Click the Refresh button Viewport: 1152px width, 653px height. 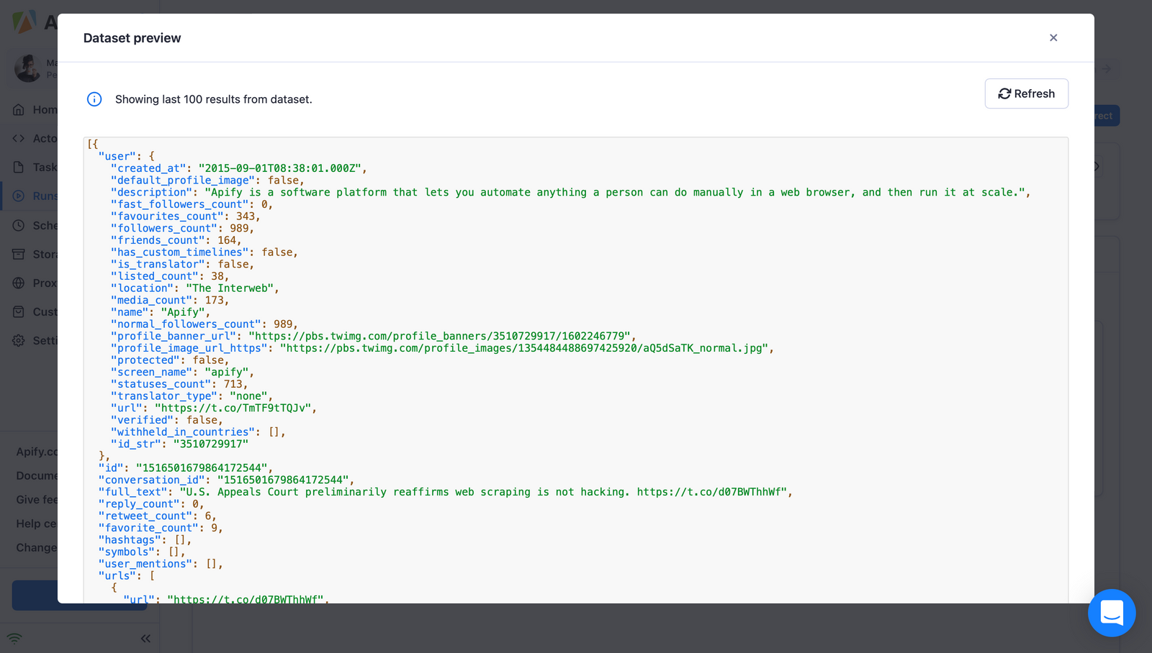pos(1026,93)
